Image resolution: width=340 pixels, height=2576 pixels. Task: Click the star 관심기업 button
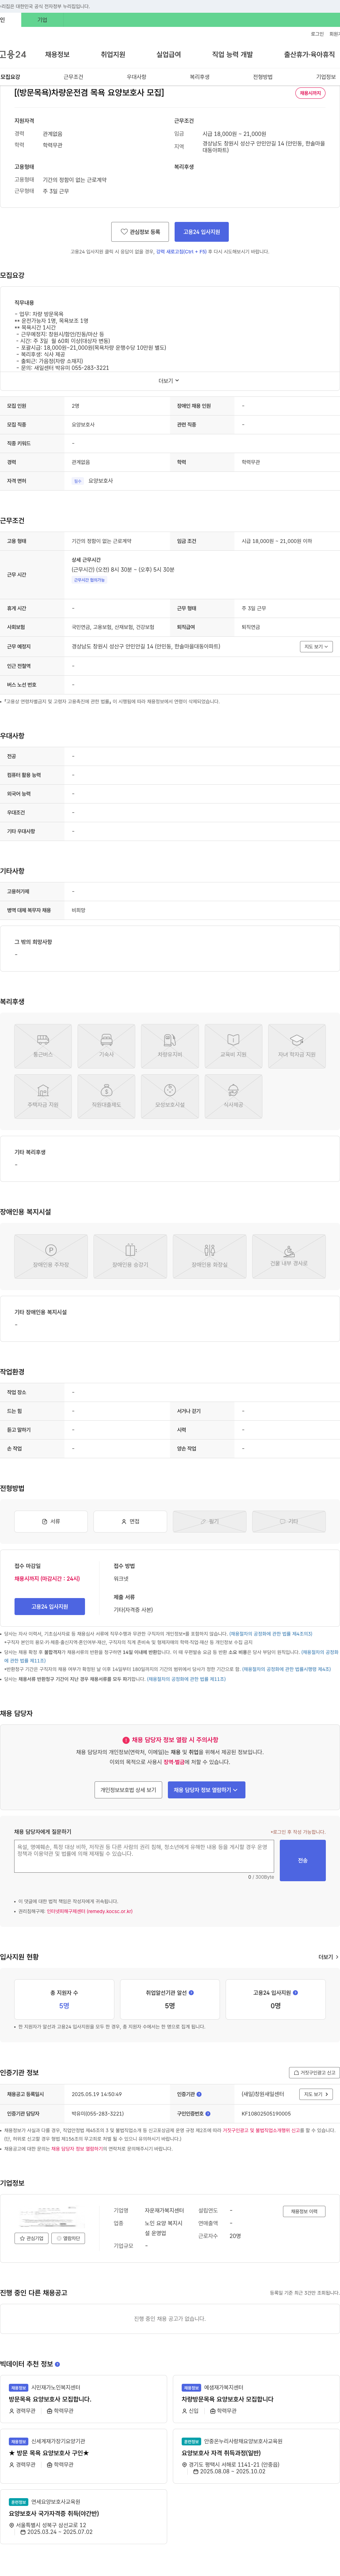[x=32, y=2238]
